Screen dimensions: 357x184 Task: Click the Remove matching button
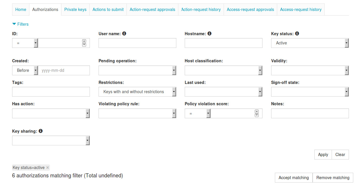(333, 178)
